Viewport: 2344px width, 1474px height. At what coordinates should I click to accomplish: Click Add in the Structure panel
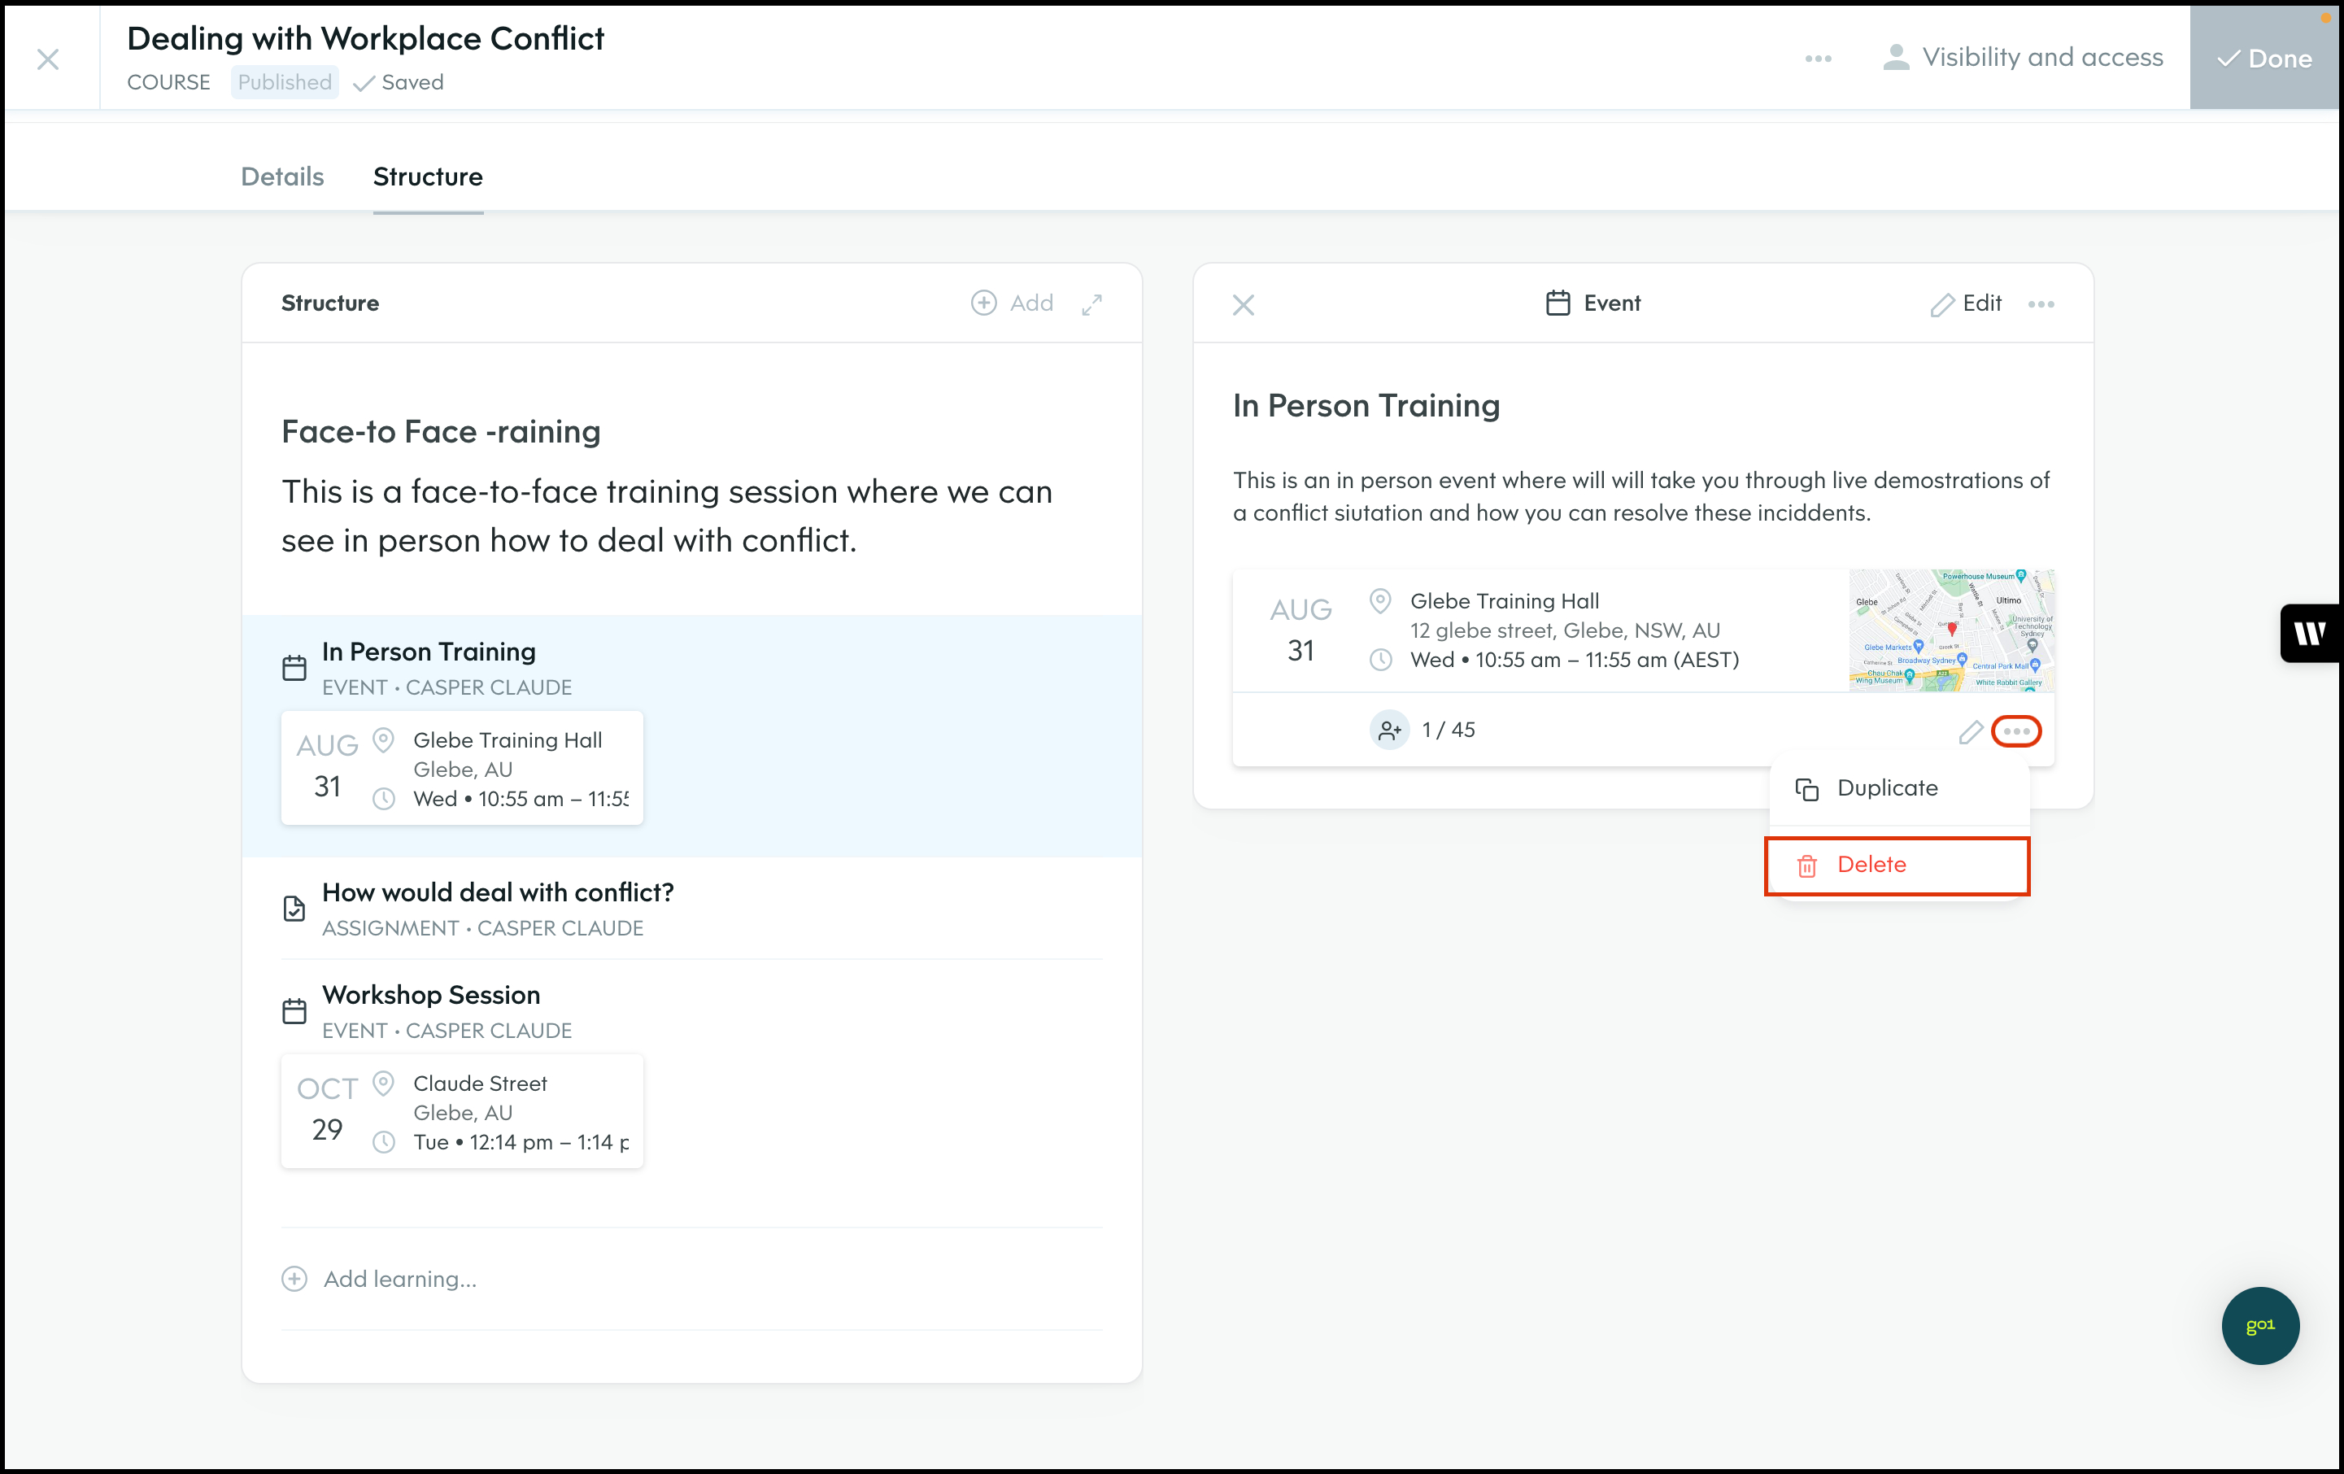pos(1013,303)
